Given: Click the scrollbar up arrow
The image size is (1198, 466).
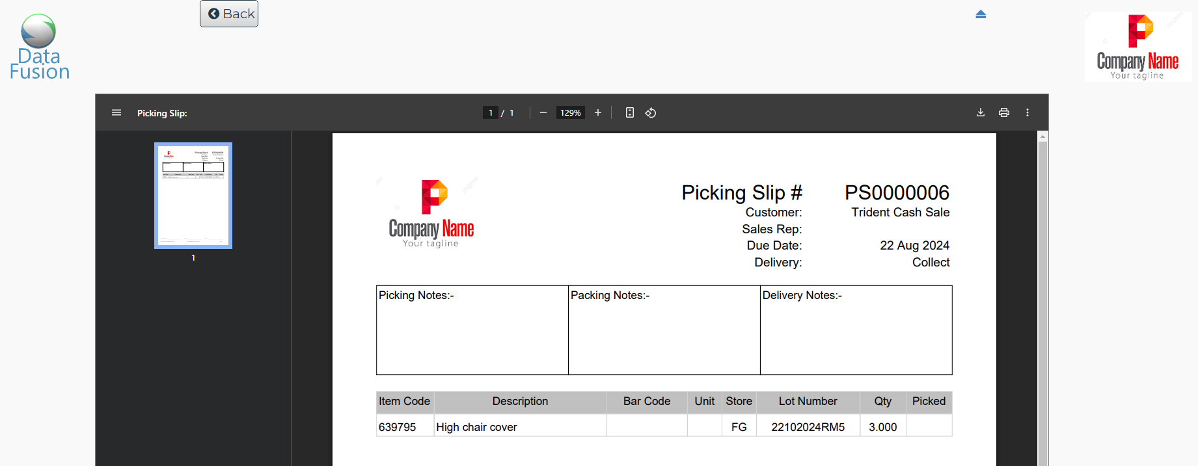Looking at the screenshot, I should [1042, 136].
